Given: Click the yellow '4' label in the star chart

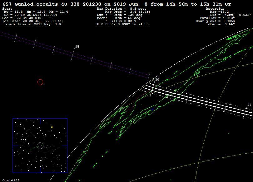Looking at the screenshot, I should point(52,127).
